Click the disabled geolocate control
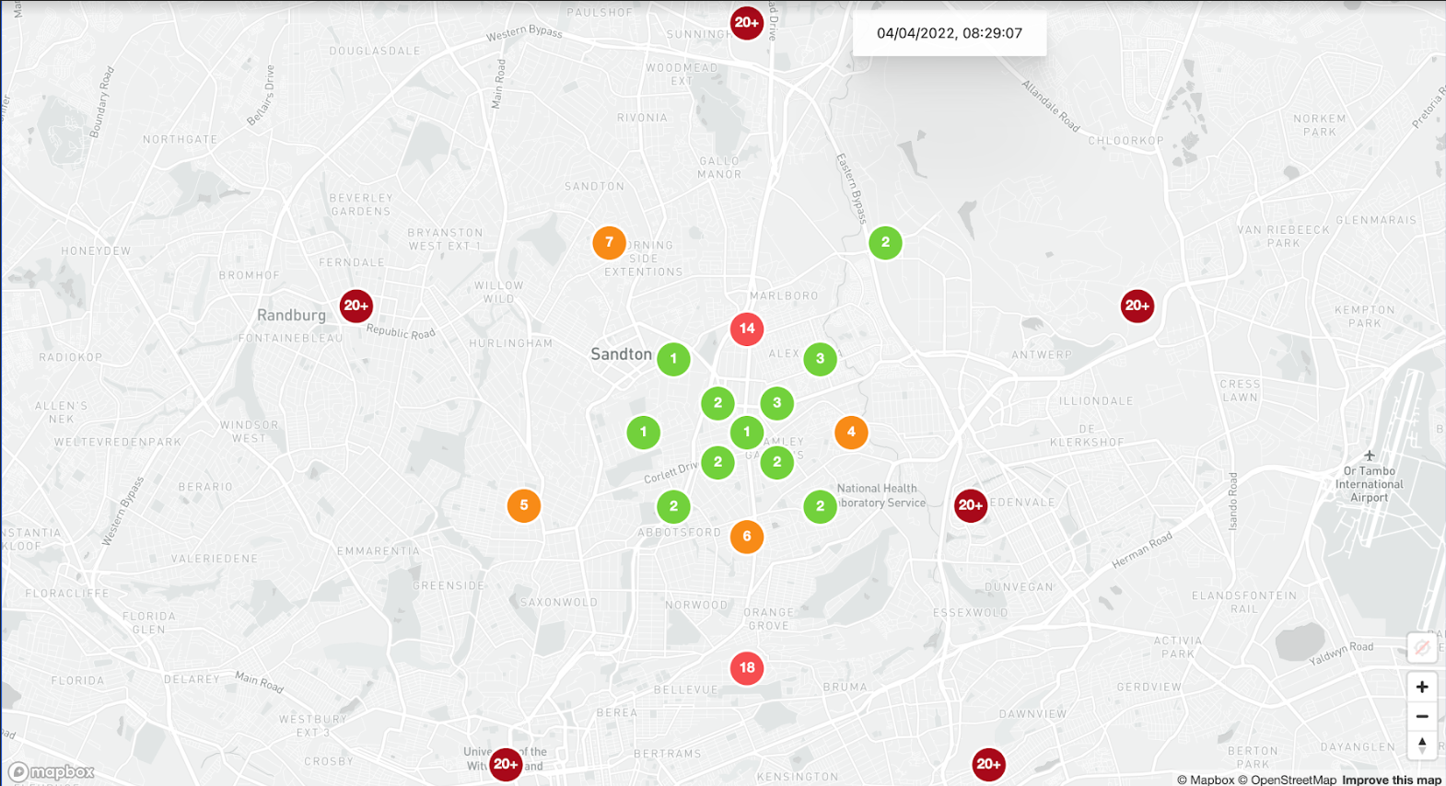 click(x=1421, y=648)
